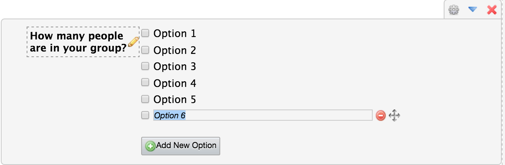
Task: Click the move handle for Option 6
Action: (394, 116)
